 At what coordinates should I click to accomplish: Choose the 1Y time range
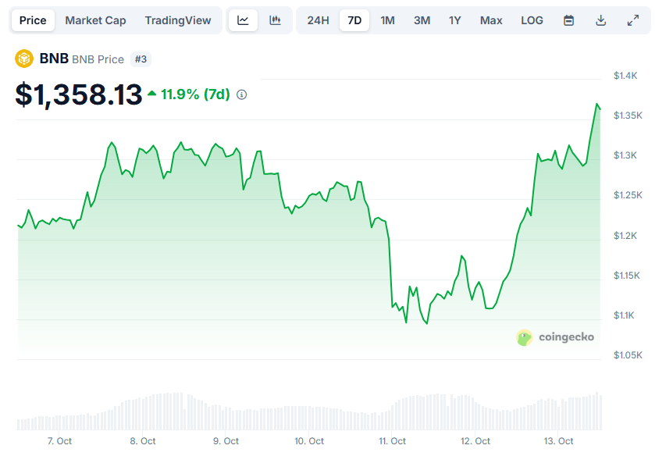coord(455,20)
